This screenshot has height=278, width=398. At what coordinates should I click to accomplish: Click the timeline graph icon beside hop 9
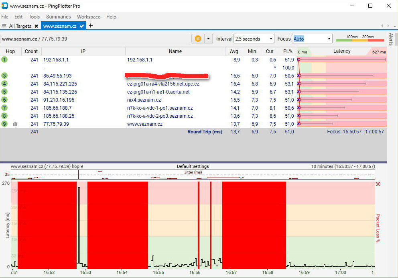tap(15, 124)
